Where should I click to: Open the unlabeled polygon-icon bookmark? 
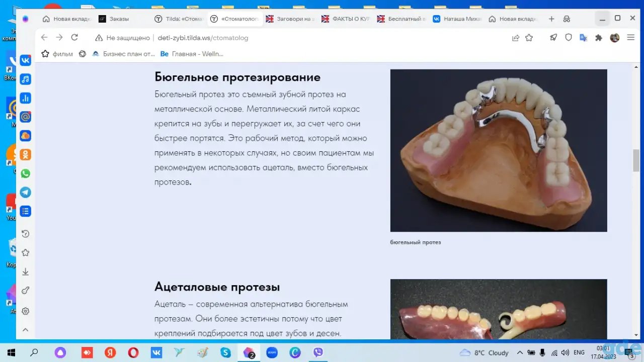pos(83,54)
